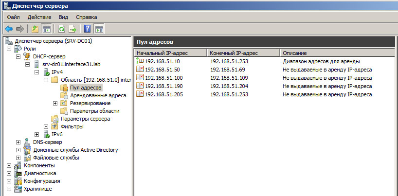Viewport: 398px width, 196px height.
Task: Click the Диагностика node icon
Action: [x=18, y=174]
